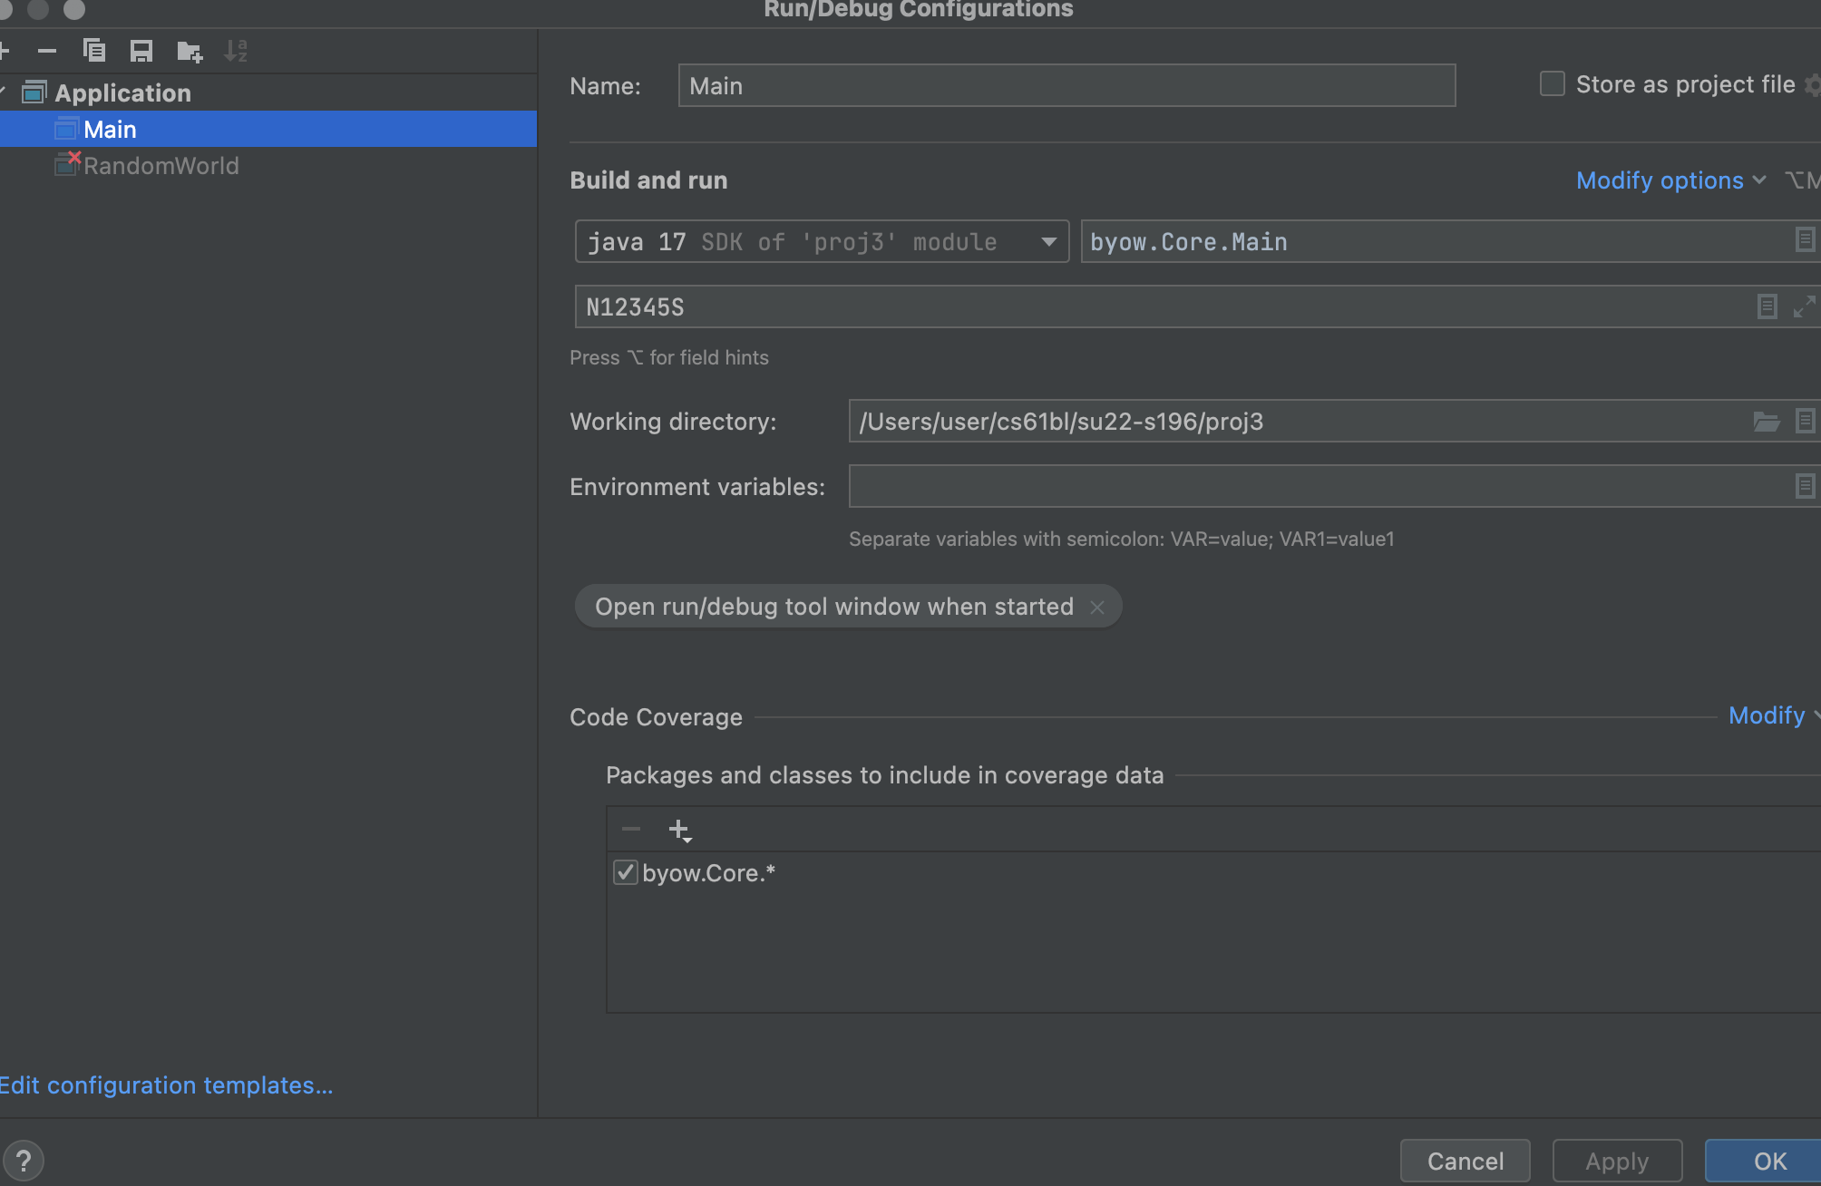This screenshot has height=1186, width=1821.
Task: Click the Copy Configuration icon
Action: [x=94, y=51]
